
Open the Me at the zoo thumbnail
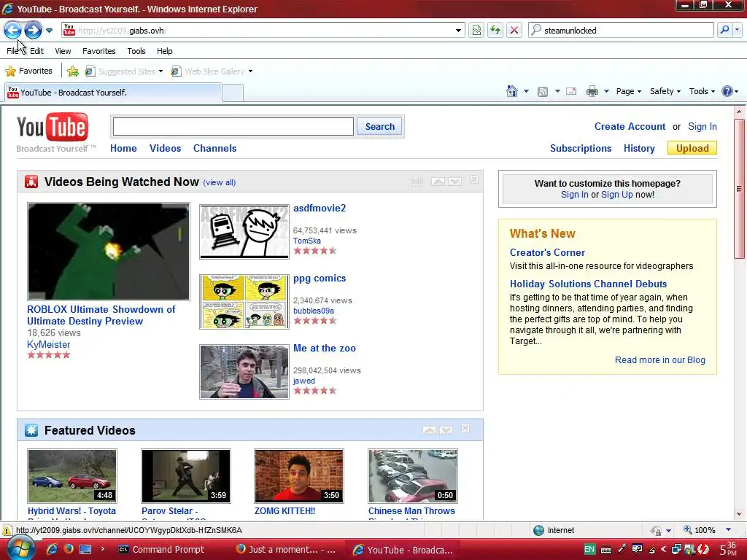point(244,372)
